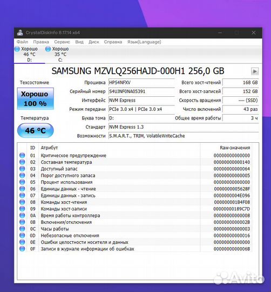Click the 46 °C temperature button

point(35,130)
